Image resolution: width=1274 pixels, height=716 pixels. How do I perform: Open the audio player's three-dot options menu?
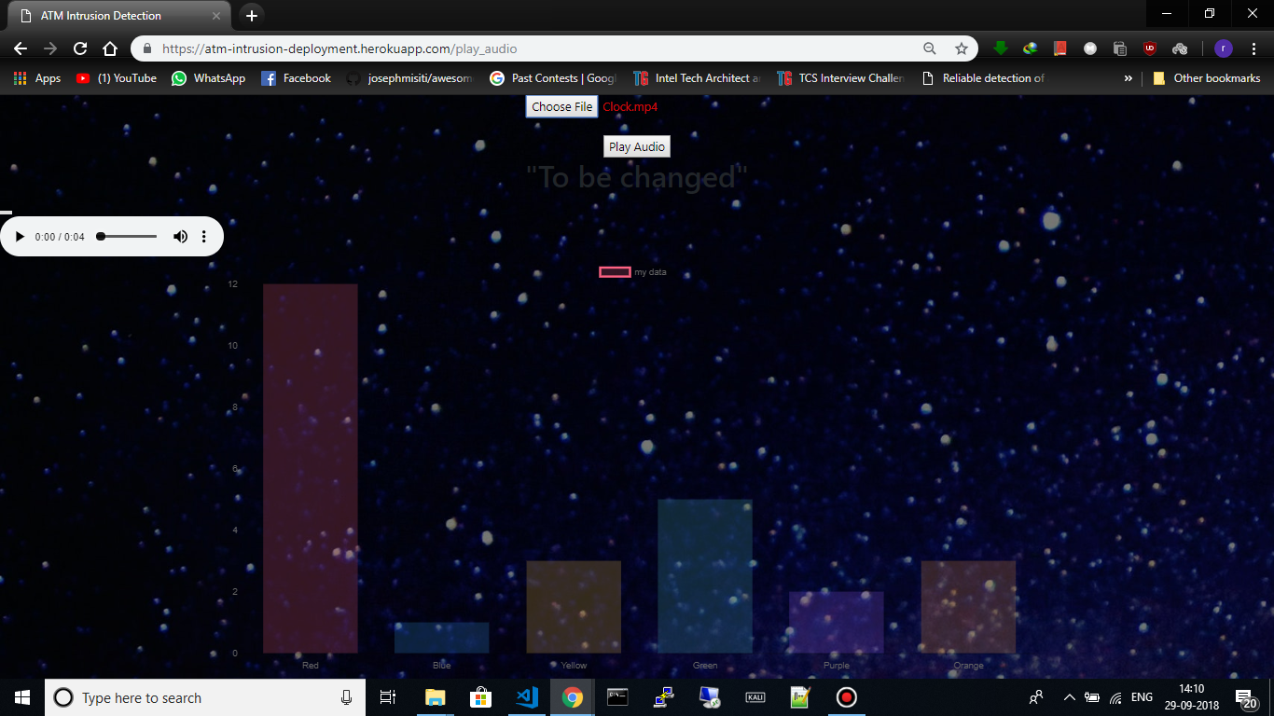[203, 236]
